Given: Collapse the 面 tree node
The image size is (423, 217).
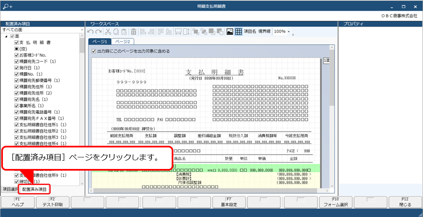Looking at the screenshot, I should point(6,36).
